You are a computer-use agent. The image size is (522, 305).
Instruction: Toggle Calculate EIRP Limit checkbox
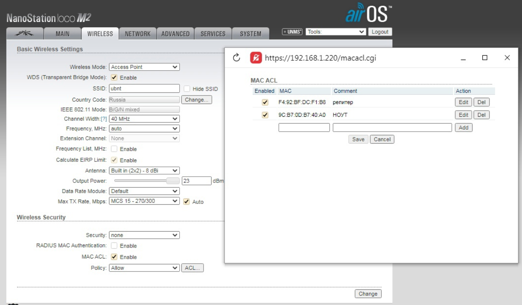click(114, 160)
